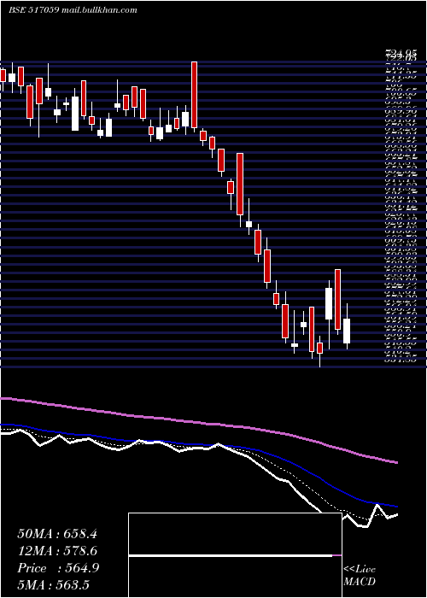Click the last white candlestick on the right

[347, 331]
